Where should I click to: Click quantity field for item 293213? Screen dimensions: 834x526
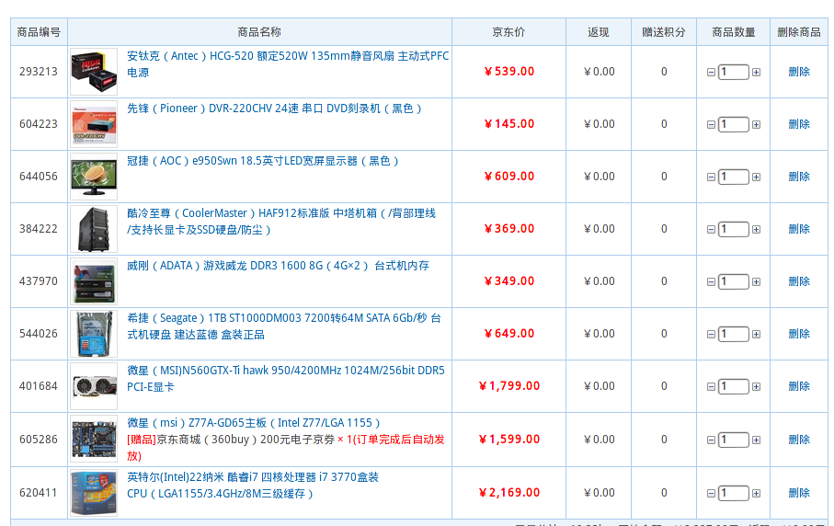(734, 72)
